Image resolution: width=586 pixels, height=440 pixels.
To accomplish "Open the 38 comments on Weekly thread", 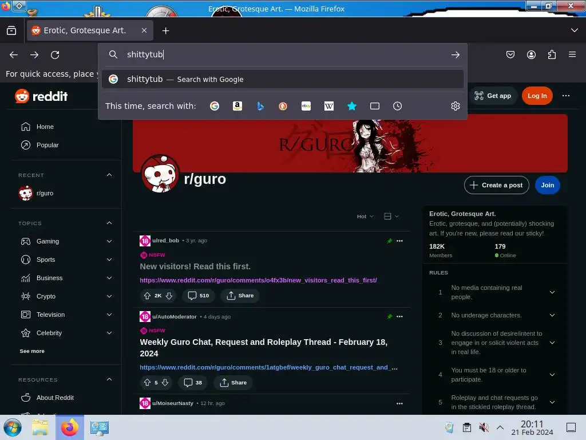I will [x=193, y=383].
